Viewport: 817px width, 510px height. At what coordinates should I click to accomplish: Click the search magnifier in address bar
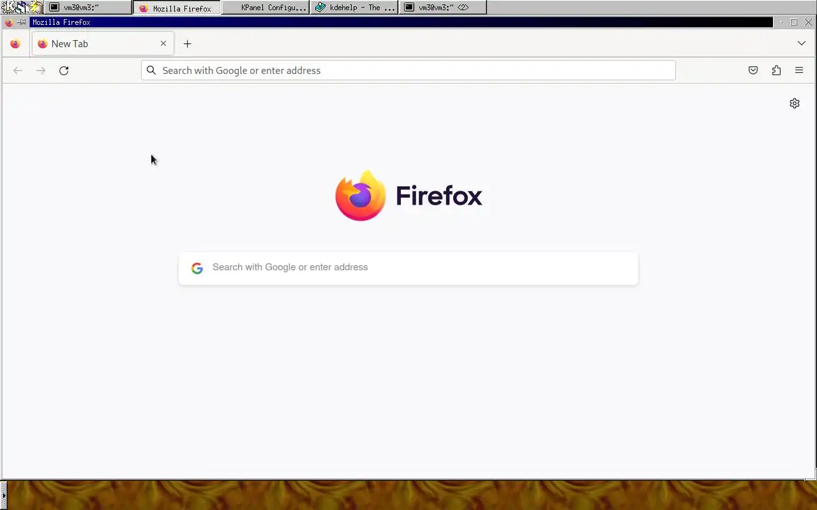point(151,70)
